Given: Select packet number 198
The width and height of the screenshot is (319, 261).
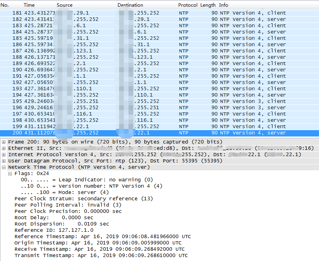Looking at the screenshot, I should 159,120.
